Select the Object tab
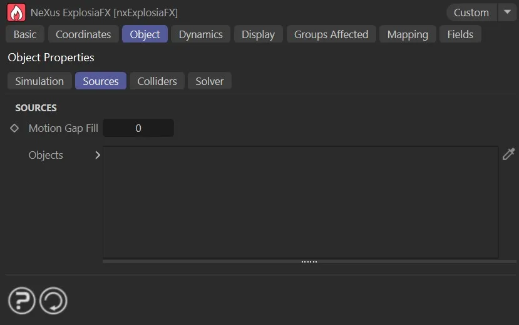Screen dimensions: 519x325 (x=145, y=34)
